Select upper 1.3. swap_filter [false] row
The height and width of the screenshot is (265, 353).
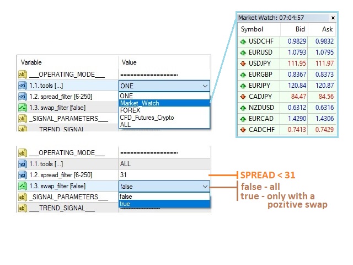[68, 108]
